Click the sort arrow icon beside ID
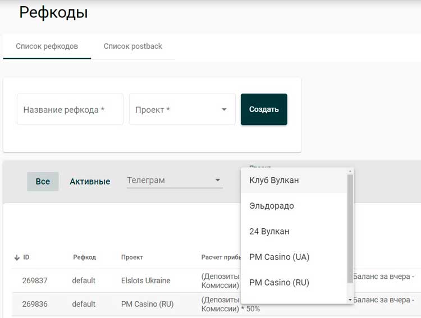 (x=17, y=257)
